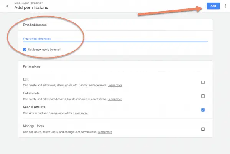Click the Email addresses section heading
Viewport: 230px width, 154px height.
[x=35, y=25]
